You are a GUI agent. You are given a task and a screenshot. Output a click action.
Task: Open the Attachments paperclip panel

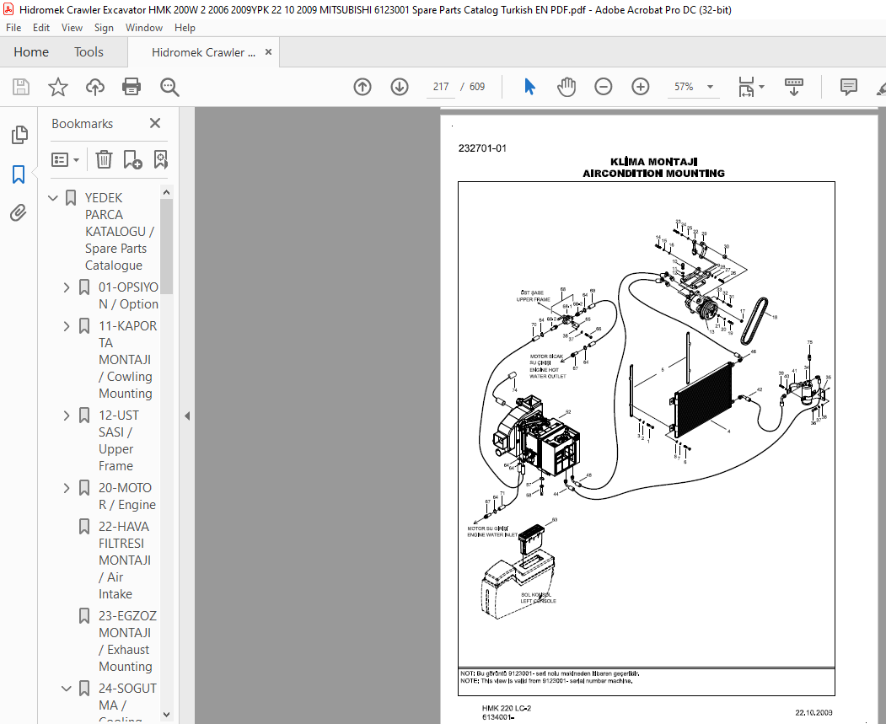(19, 213)
